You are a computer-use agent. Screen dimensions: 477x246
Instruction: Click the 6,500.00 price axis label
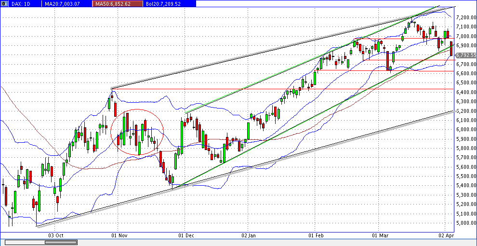click(x=466, y=83)
